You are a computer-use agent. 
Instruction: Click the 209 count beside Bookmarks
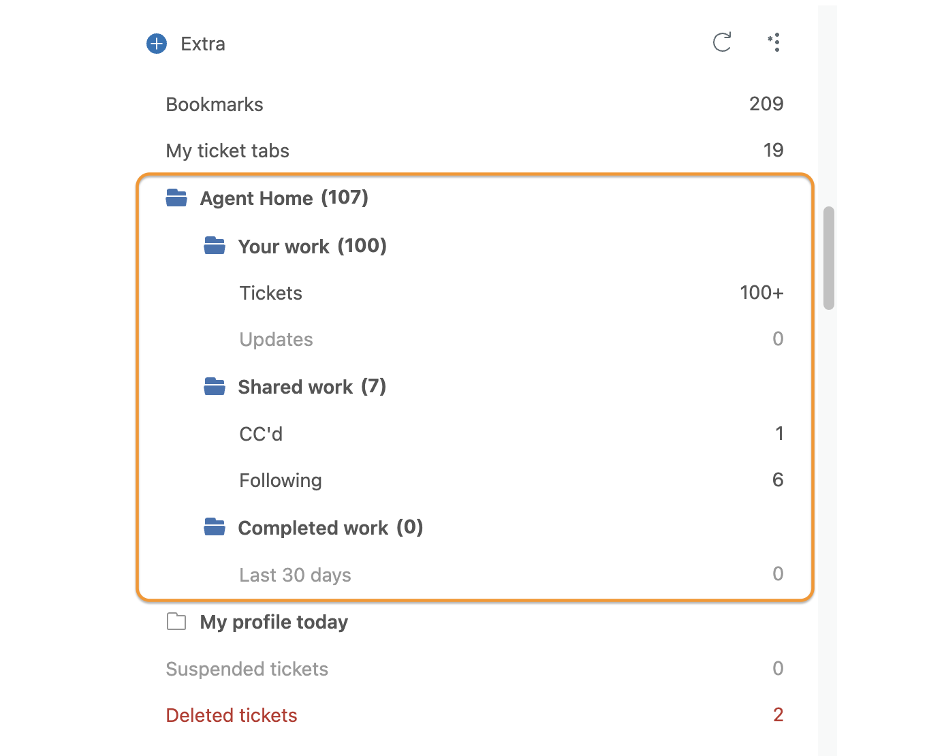pos(766,104)
